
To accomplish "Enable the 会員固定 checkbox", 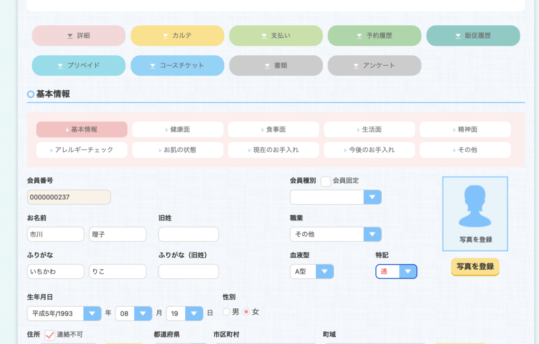I will [326, 181].
